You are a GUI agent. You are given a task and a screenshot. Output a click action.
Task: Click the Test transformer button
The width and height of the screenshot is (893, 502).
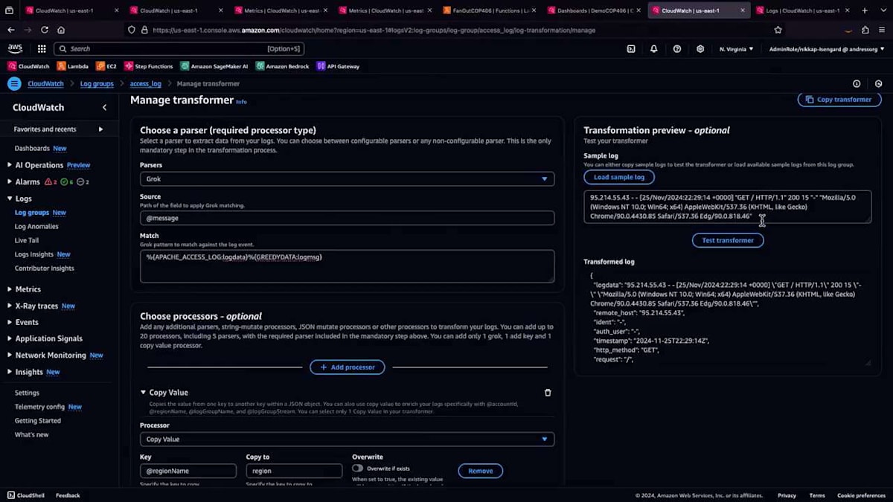pos(728,240)
